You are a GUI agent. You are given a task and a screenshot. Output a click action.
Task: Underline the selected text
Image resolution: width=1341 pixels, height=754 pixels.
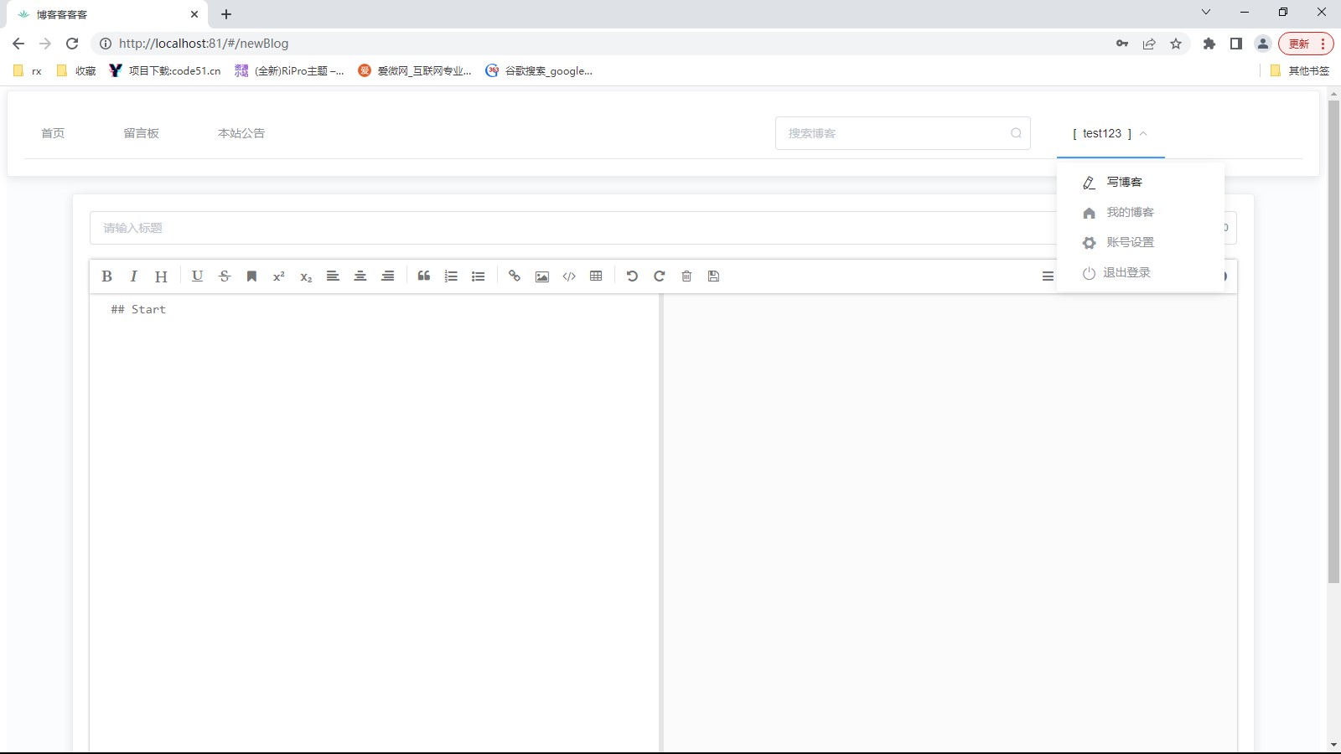point(197,276)
